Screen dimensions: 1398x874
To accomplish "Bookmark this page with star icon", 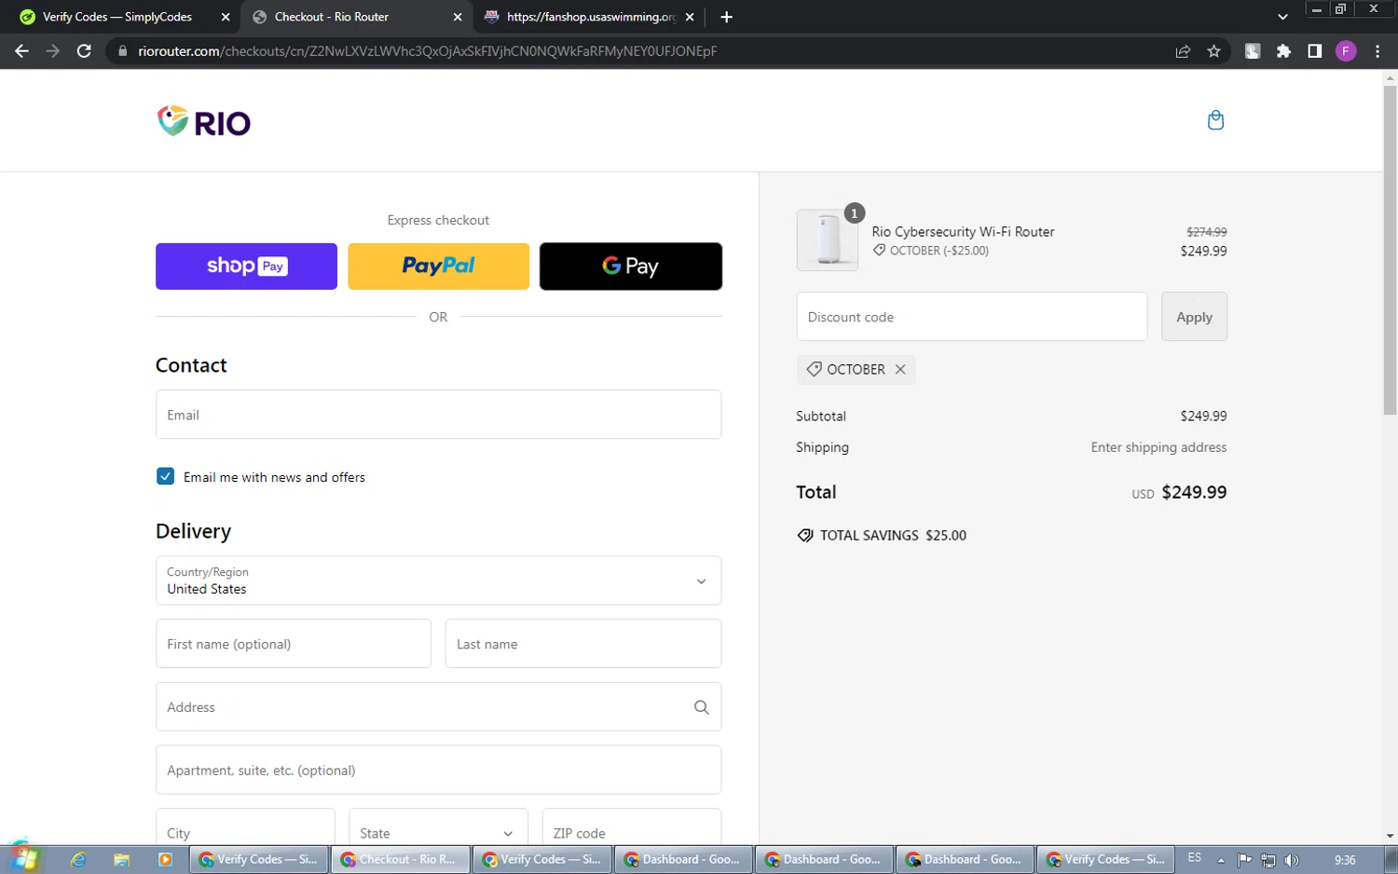I will pyautogui.click(x=1213, y=51).
